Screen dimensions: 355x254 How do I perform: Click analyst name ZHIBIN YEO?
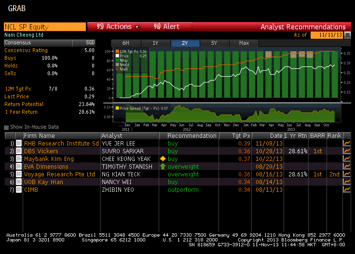(x=118, y=189)
